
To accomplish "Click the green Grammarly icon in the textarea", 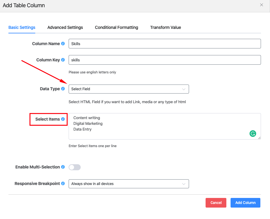I will pos(253,134).
